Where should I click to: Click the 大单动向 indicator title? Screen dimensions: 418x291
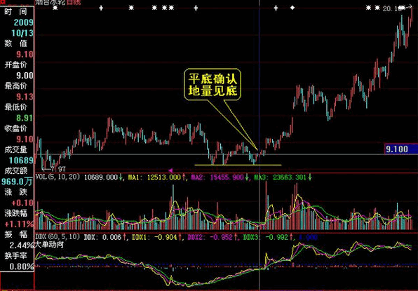click(x=49, y=244)
